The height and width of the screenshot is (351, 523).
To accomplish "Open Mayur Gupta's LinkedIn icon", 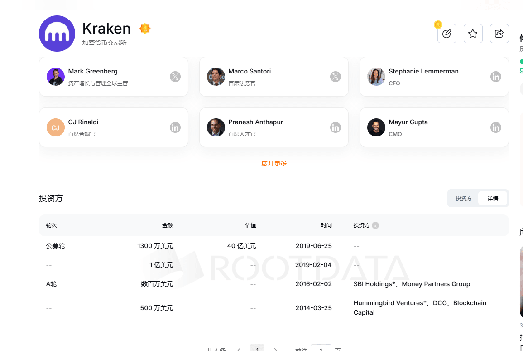I will (496, 127).
